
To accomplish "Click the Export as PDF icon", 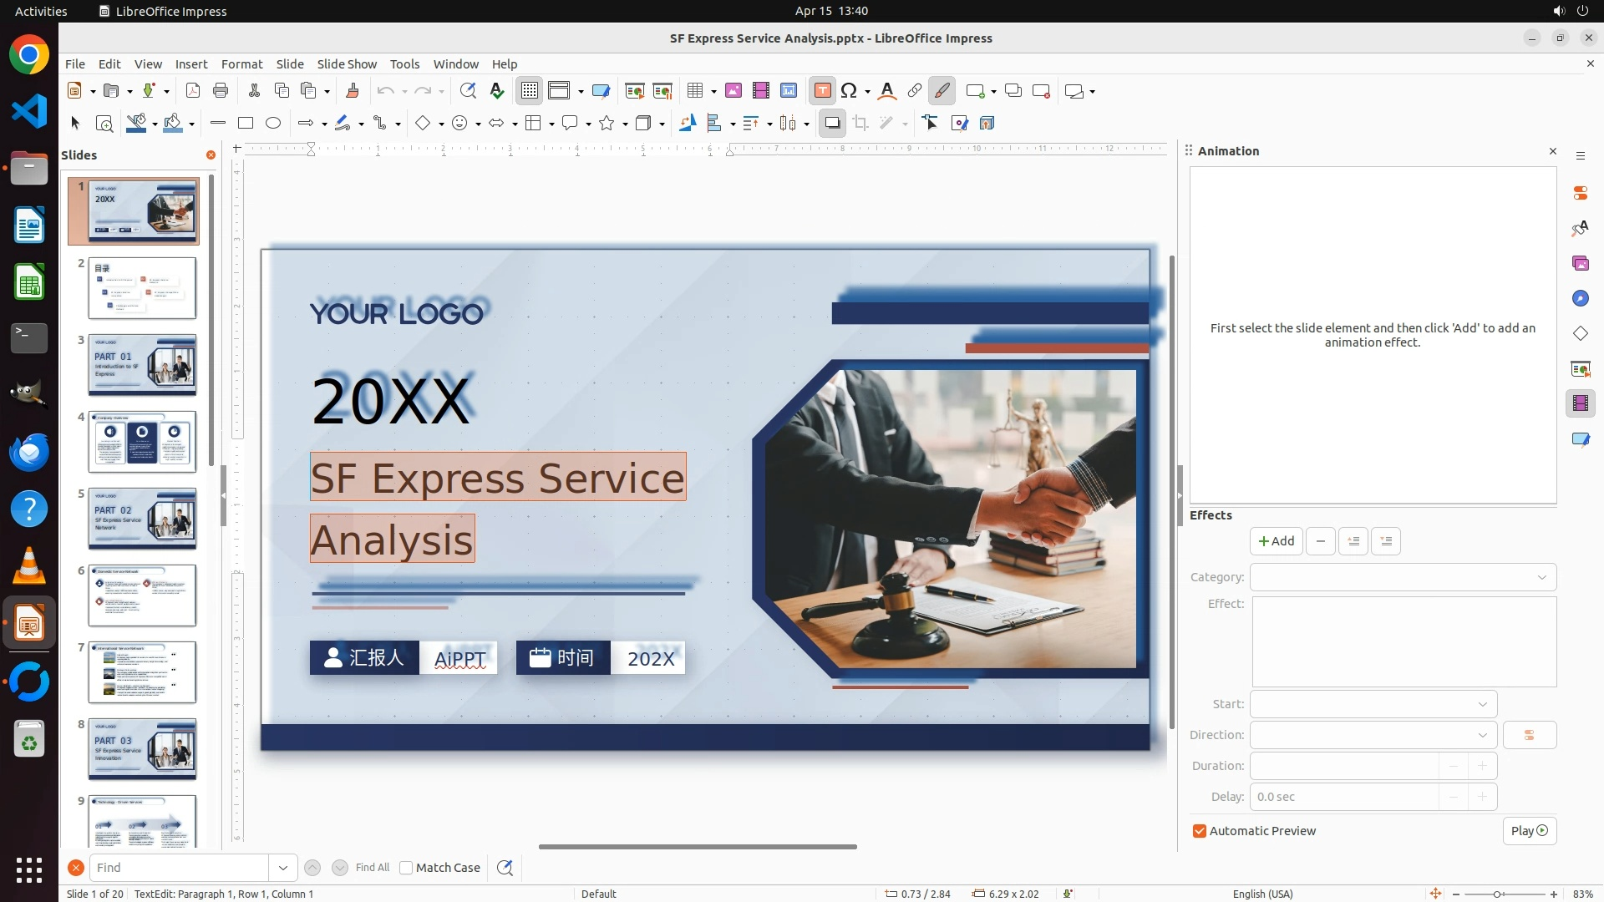I will click(193, 91).
